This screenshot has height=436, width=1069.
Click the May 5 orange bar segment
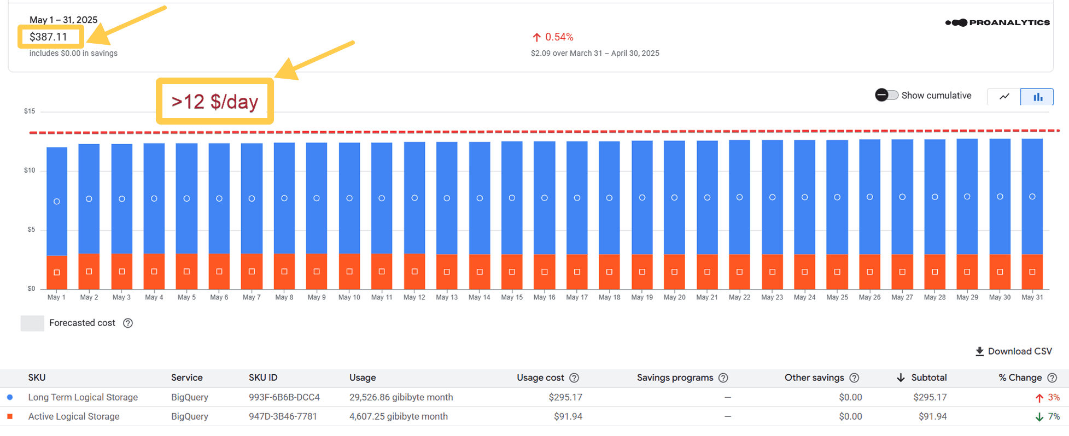point(186,272)
